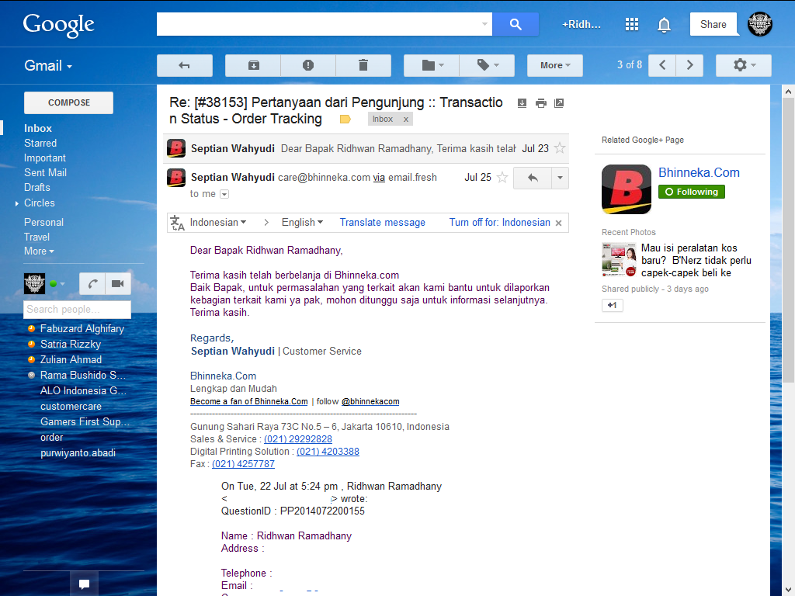795x596 pixels.
Task: Show the older conversation arrow
Action: click(x=689, y=65)
